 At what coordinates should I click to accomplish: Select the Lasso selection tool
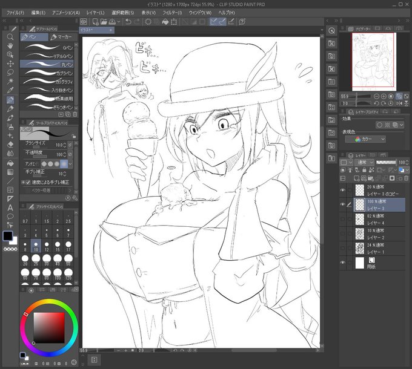[10, 73]
